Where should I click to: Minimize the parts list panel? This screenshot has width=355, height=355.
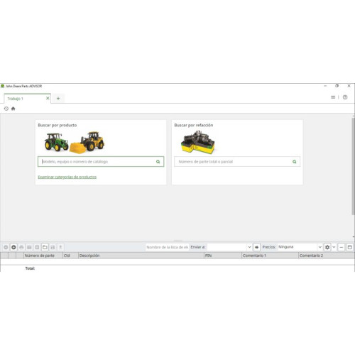(342, 247)
